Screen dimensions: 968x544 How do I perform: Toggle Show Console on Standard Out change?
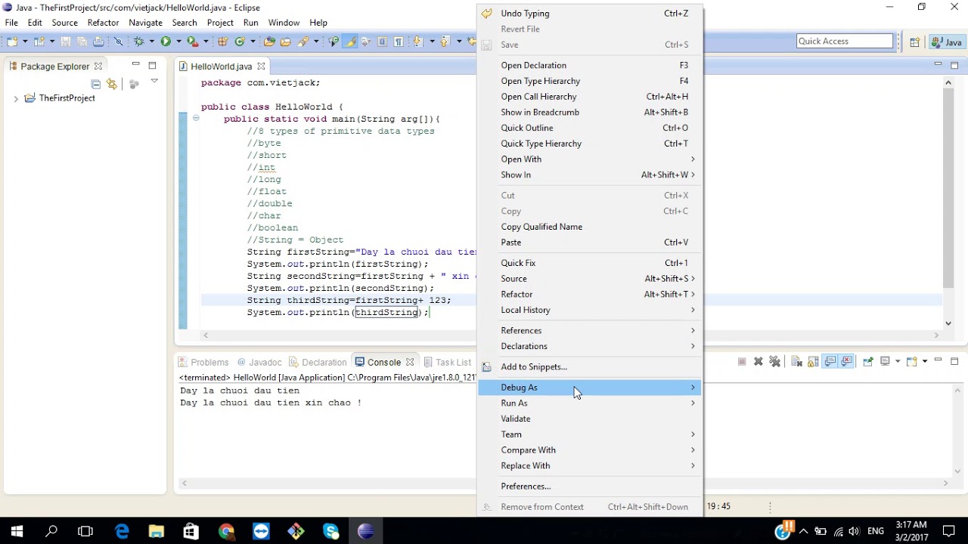pyautogui.click(x=830, y=362)
